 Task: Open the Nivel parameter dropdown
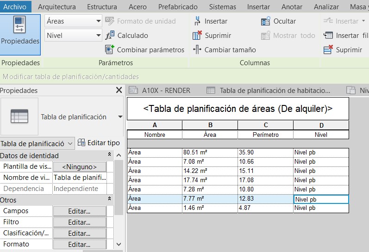[x=98, y=36]
